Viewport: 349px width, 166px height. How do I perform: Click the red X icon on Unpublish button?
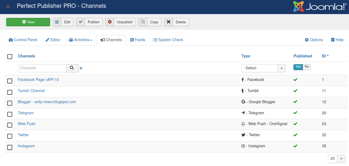110,22
